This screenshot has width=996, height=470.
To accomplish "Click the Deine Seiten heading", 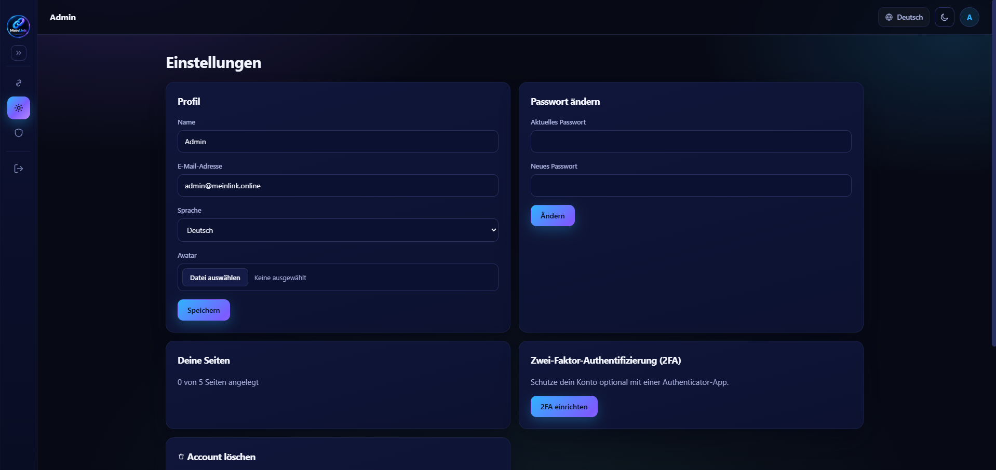I will point(204,361).
